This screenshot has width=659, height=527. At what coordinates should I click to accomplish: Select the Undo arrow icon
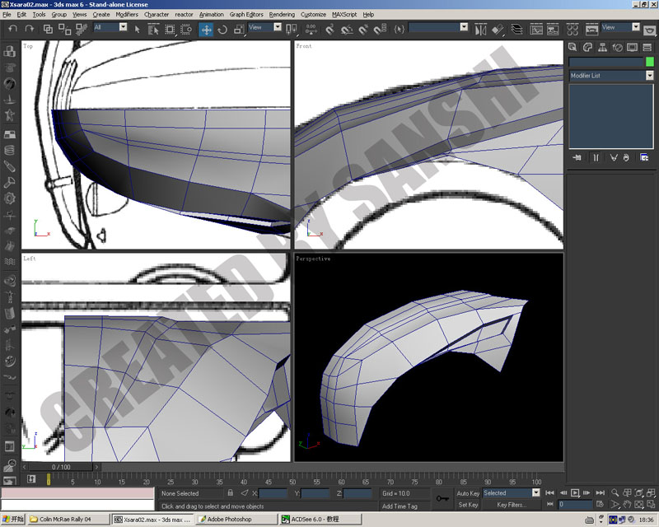pyautogui.click(x=13, y=29)
